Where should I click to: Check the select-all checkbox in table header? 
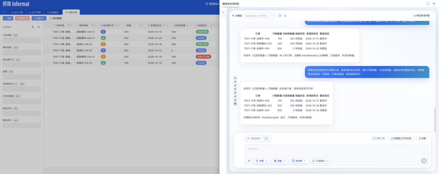tap(47, 26)
